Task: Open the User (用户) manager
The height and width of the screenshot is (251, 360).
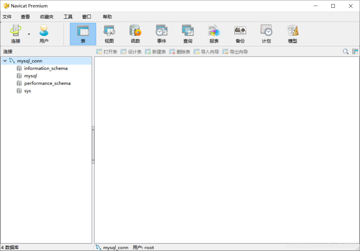Action: coord(44,34)
